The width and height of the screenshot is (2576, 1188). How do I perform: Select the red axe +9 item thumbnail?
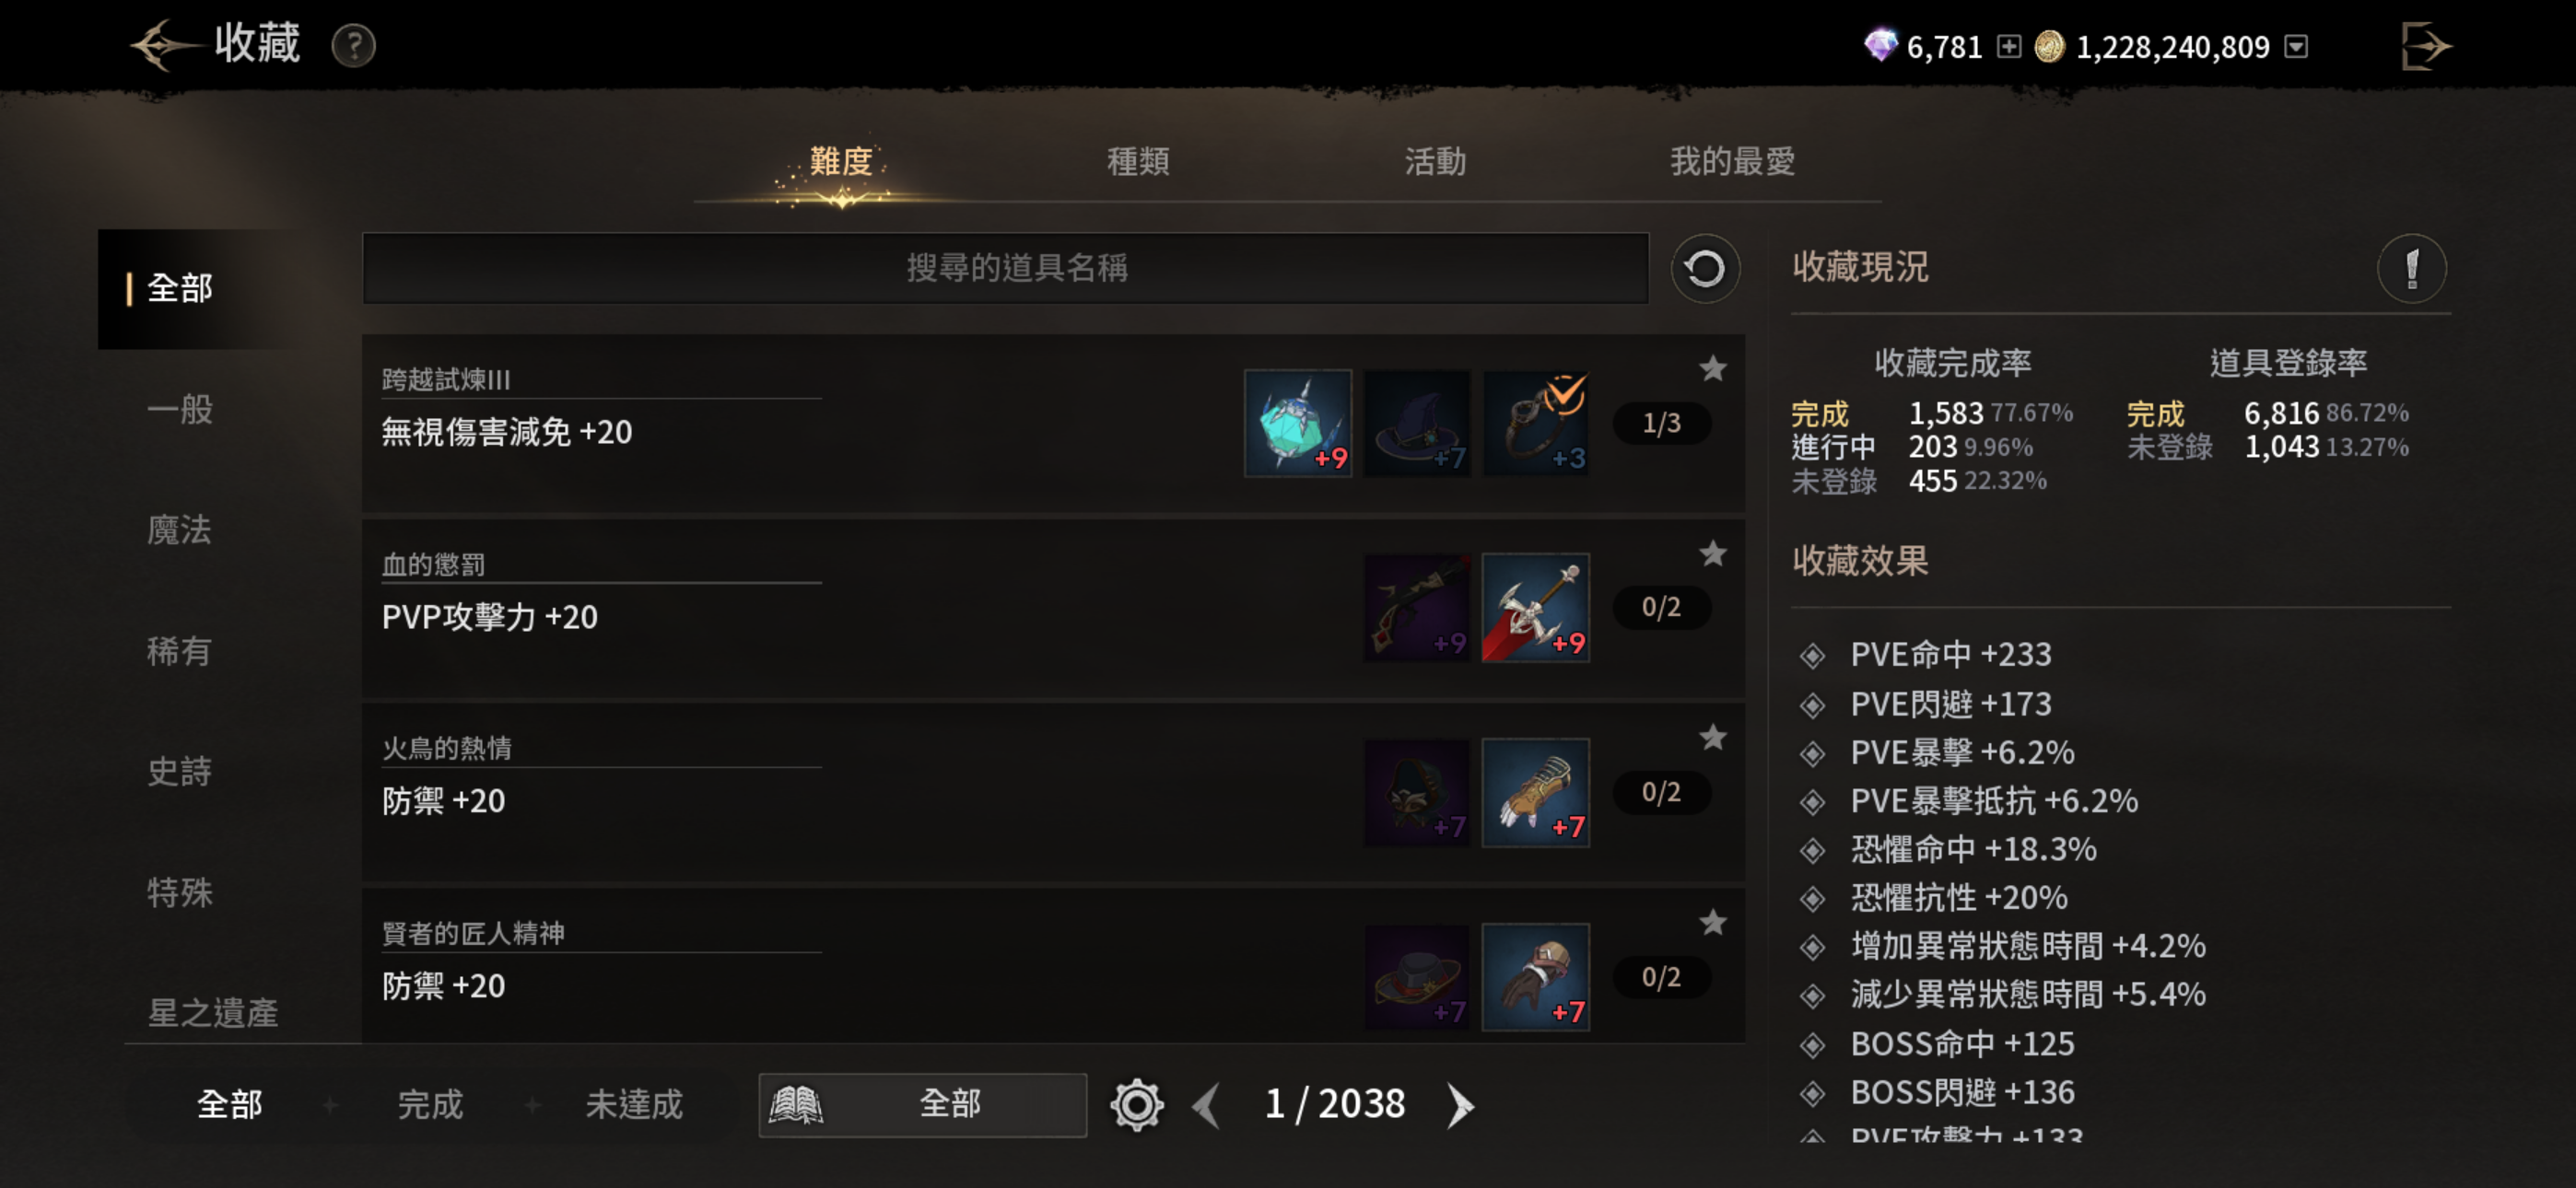(x=1535, y=608)
